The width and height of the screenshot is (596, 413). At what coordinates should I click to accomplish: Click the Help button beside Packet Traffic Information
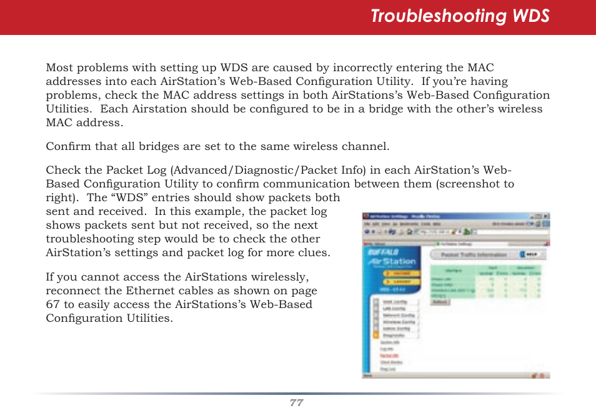pos(530,254)
